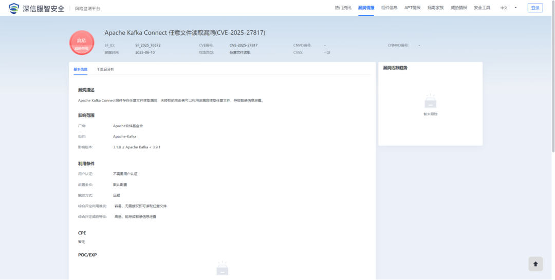The width and height of the screenshot is (555, 280).
Task: Click the 深信服智安全 shield logo
Action: point(14,8)
